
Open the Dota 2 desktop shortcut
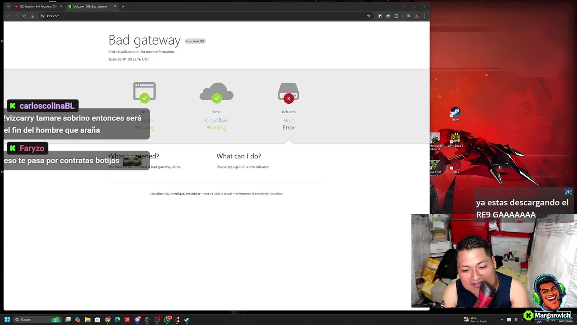click(455, 166)
